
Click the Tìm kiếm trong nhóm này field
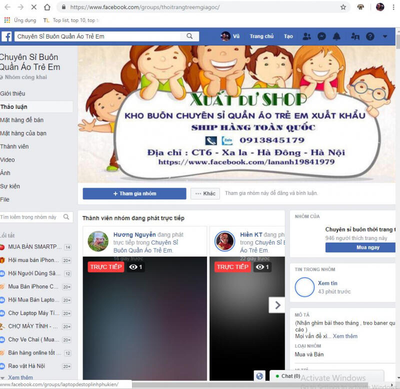(x=31, y=217)
